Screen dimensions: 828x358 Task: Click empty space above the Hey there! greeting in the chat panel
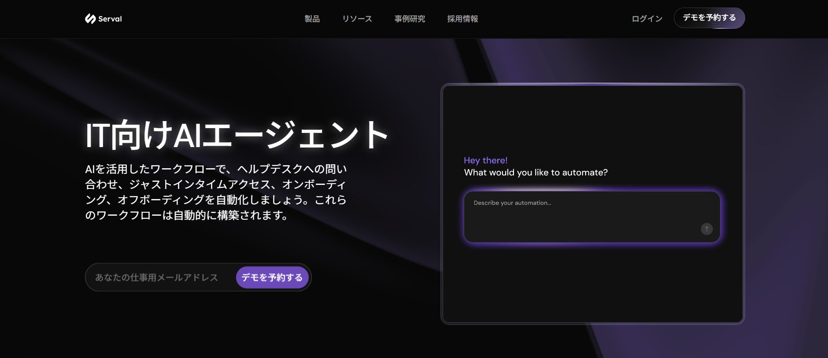pyautogui.click(x=592, y=119)
